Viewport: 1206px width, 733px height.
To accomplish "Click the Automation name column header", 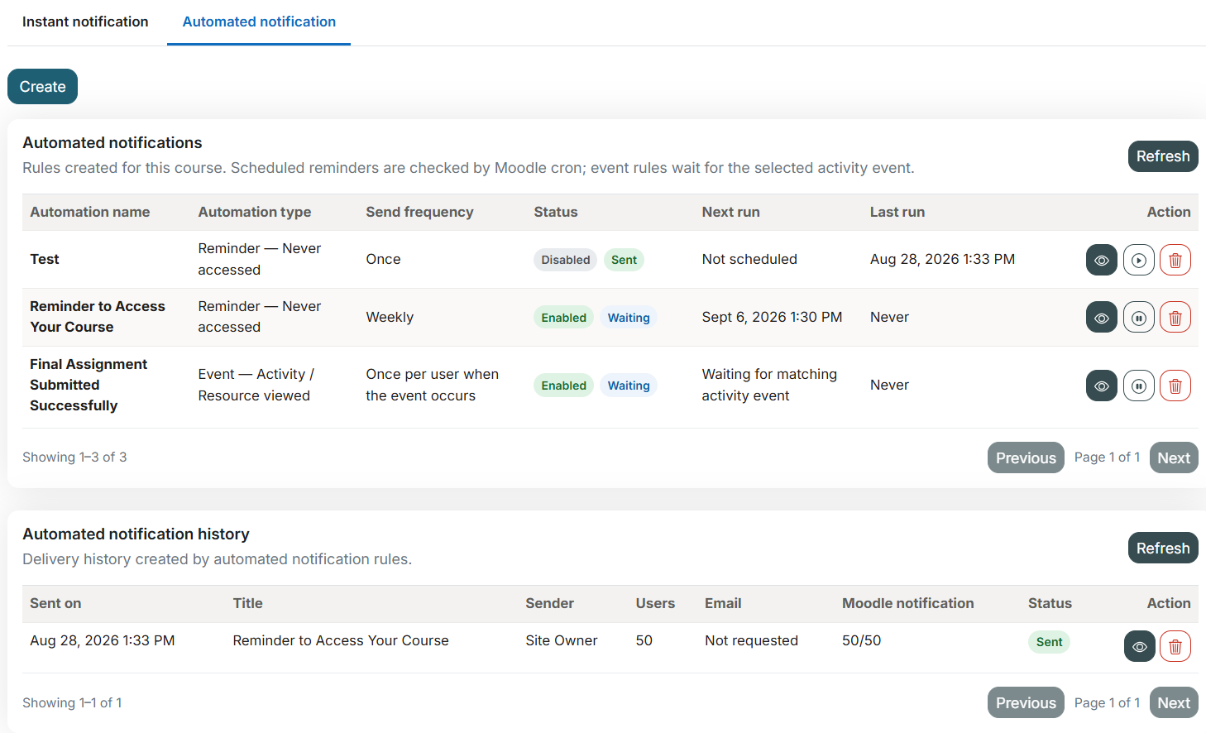I will (x=90, y=212).
